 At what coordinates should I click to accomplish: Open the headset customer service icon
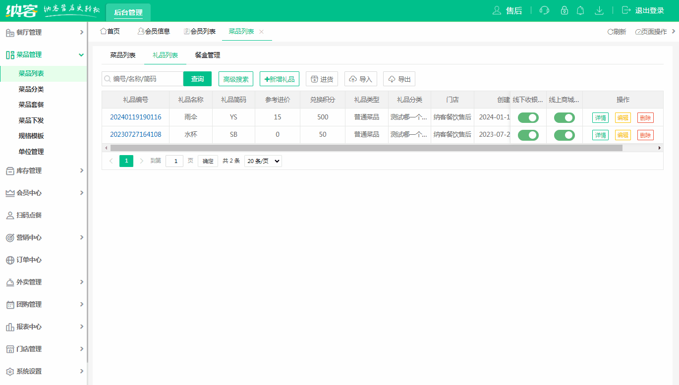point(544,10)
